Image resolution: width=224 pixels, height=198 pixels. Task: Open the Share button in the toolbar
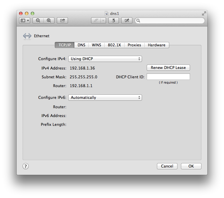62,21
